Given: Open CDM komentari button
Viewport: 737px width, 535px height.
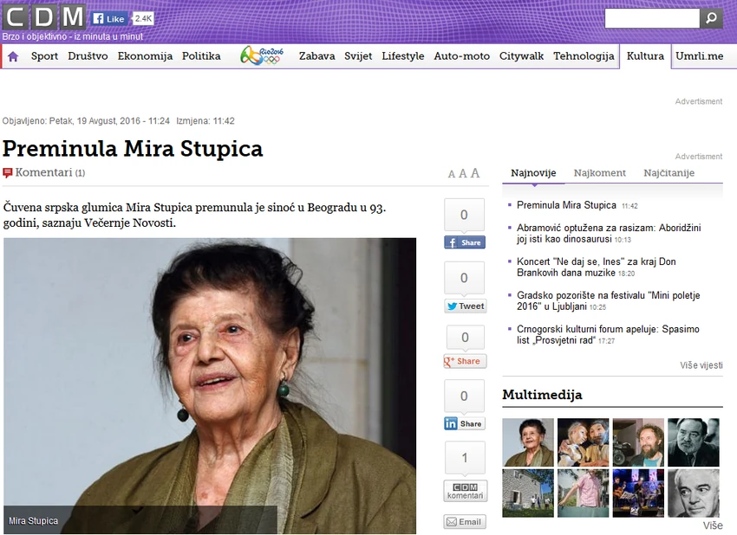Looking at the screenshot, I should pos(465,491).
